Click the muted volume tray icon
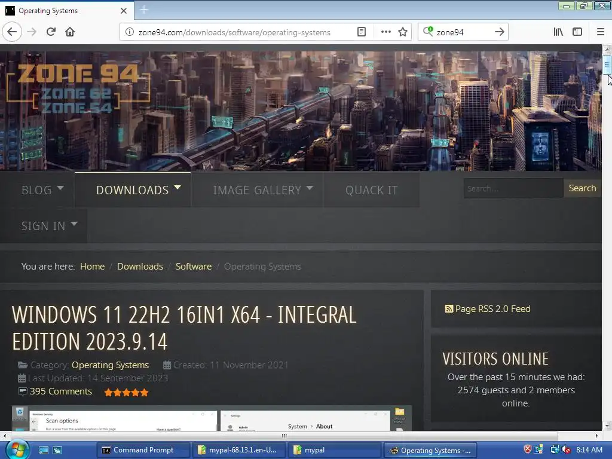 566,449
